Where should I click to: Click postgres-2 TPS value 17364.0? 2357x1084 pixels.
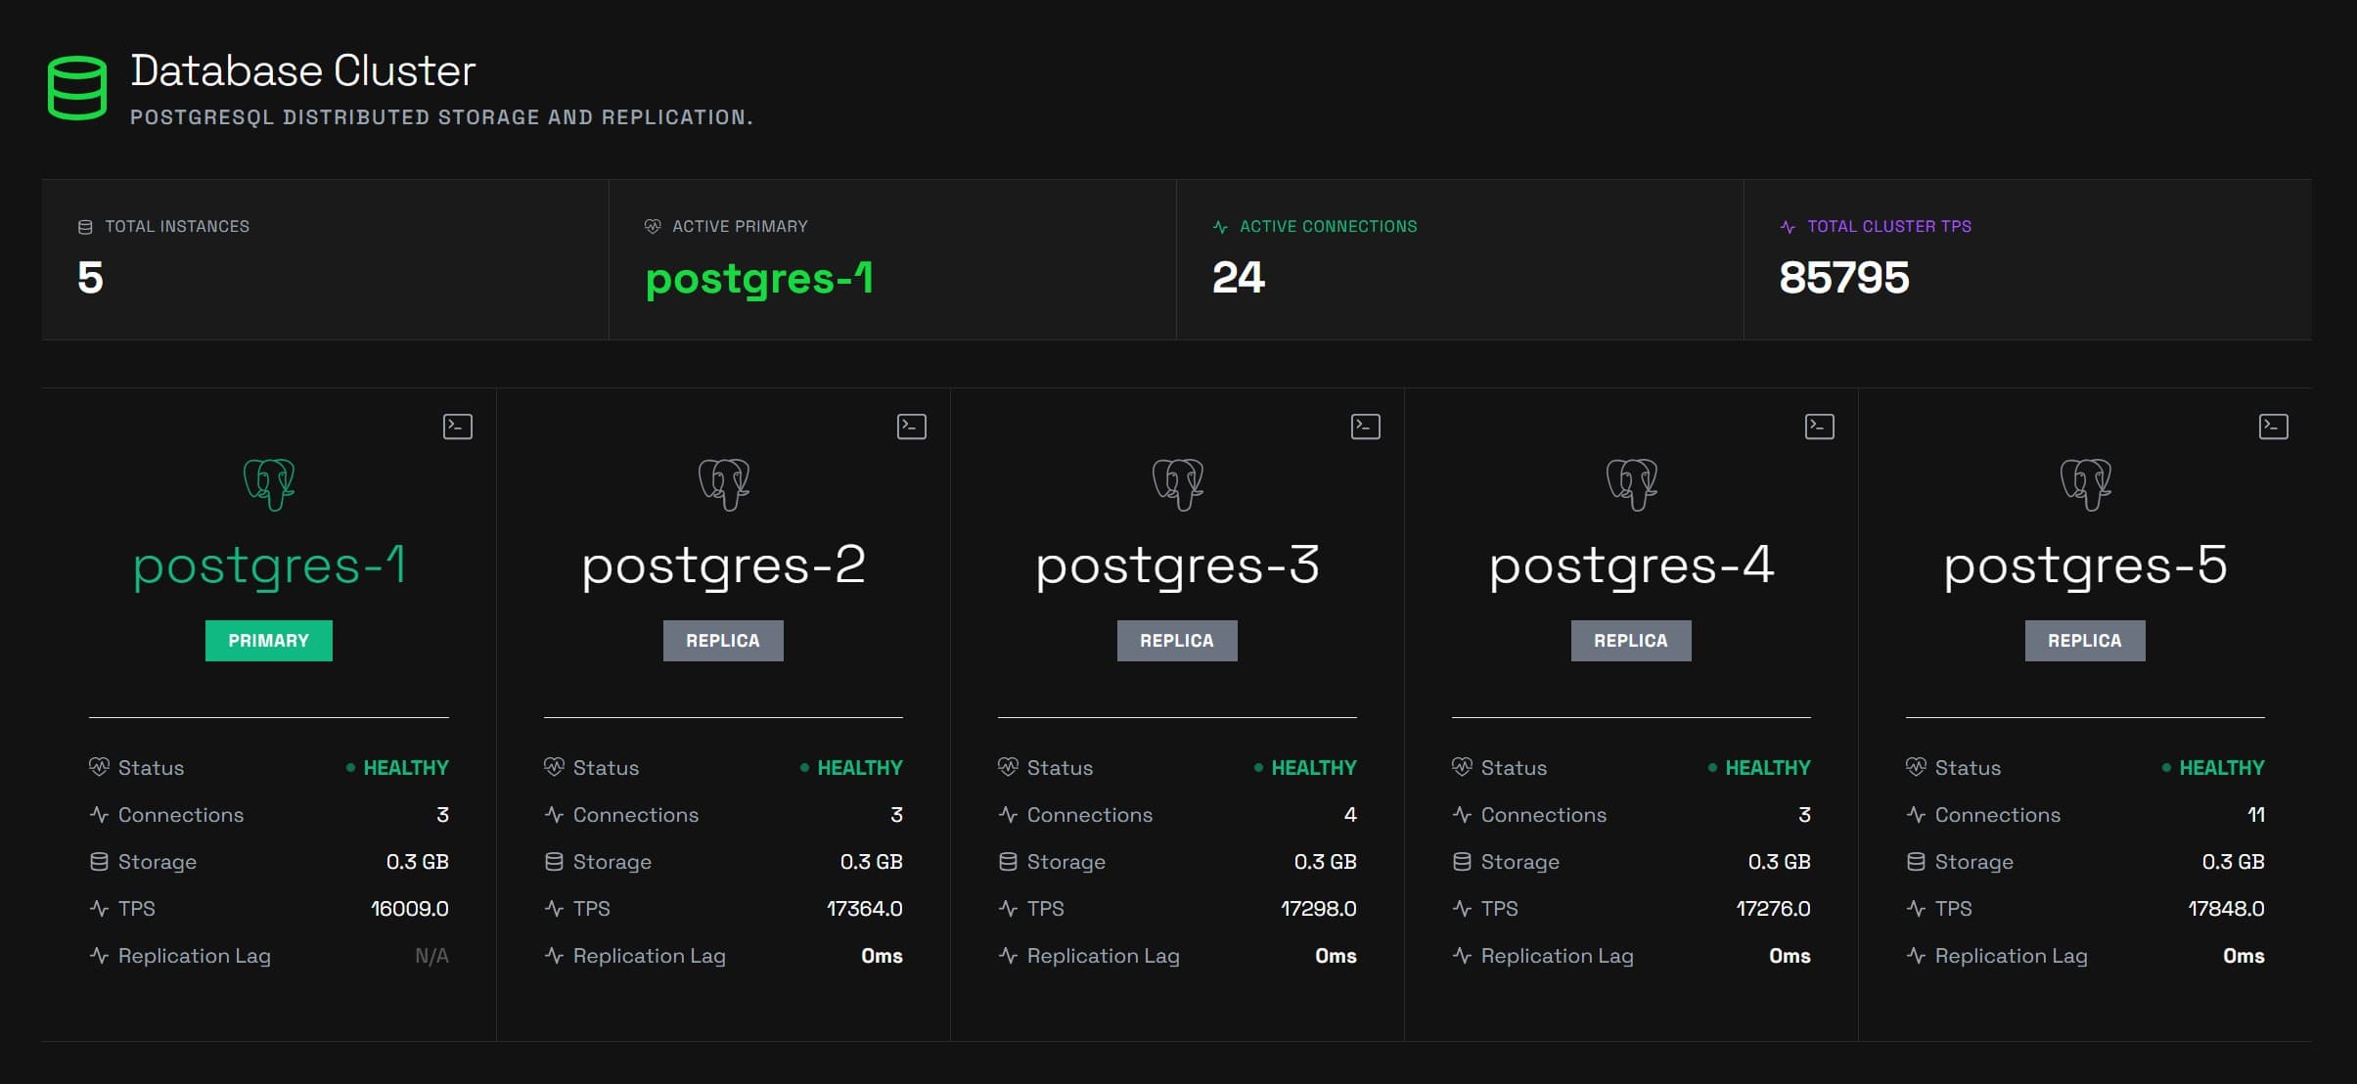pyautogui.click(x=864, y=909)
